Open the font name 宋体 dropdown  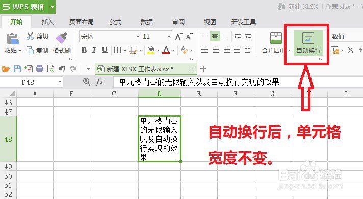click(138, 37)
